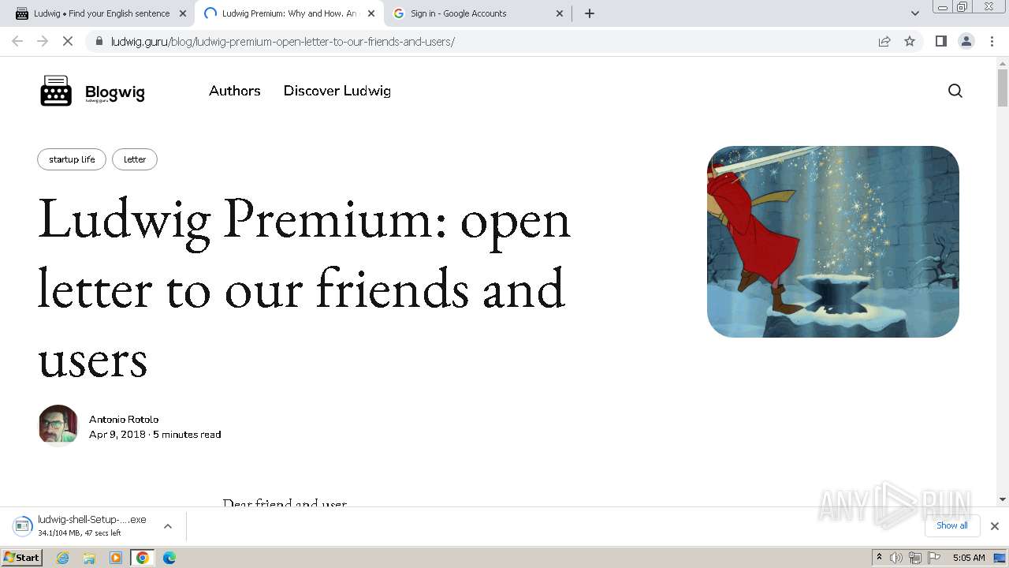Open a new tab with the plus button
The width and height of the screenshot is (1009, 568).
(590, 13)
